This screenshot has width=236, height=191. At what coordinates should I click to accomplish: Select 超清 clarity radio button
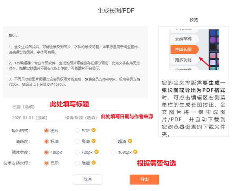114,141
